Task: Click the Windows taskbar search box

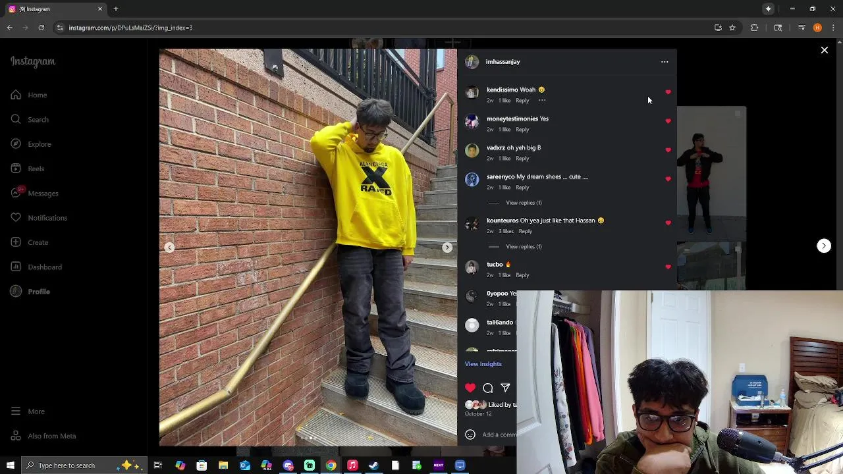Action: [86, 465]
